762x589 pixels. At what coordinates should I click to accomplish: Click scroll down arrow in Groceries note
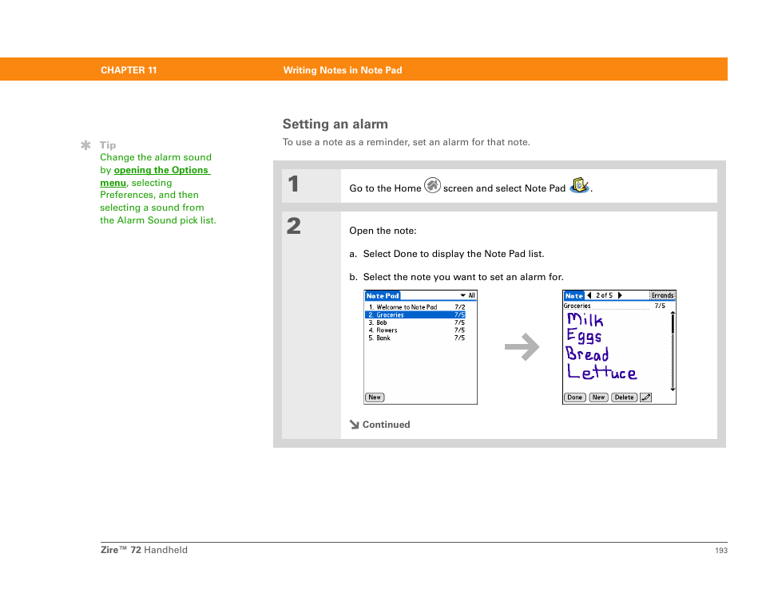click(673, 389)
